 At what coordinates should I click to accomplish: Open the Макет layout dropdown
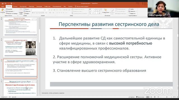(x=27, y=9)
